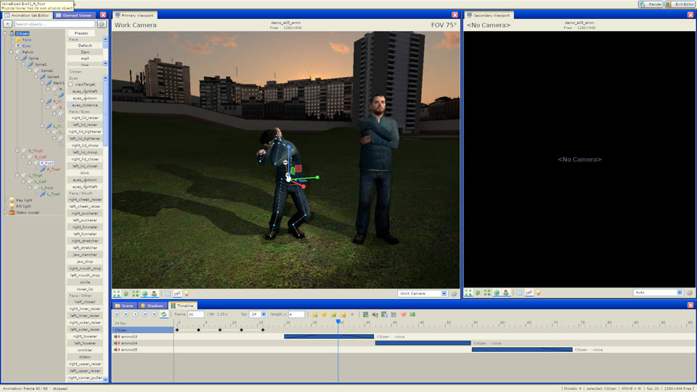697x392 pixels.
Task: Open the fps dropdown
Action: (258, 314)
